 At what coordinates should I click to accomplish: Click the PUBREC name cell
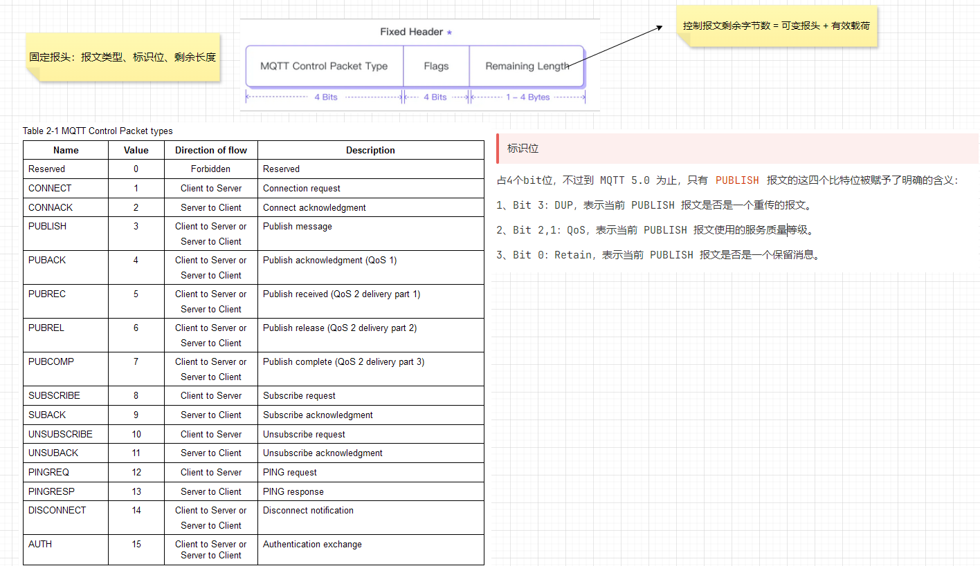click(66, 301)
